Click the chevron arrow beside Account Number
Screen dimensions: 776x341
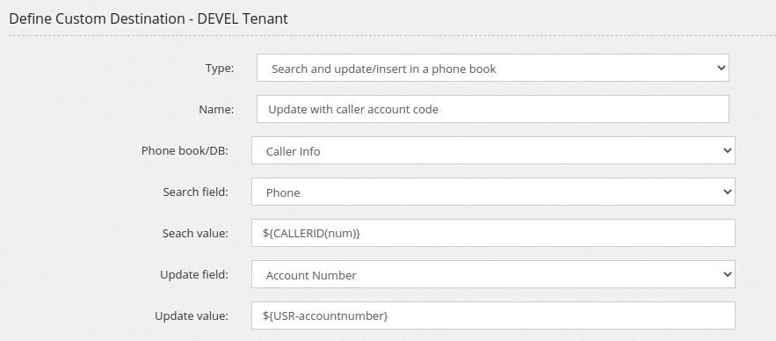tap(727, 274)
